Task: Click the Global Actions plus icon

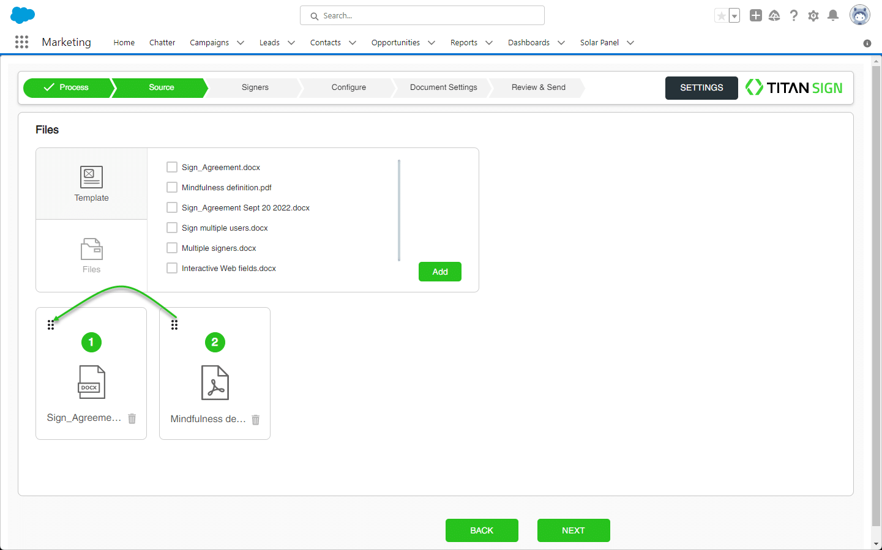Action: pos(756,15)
